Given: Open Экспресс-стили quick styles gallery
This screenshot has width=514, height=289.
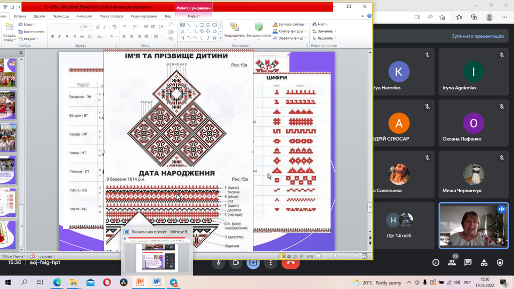Looking at the screenshot, I should 259,30.
